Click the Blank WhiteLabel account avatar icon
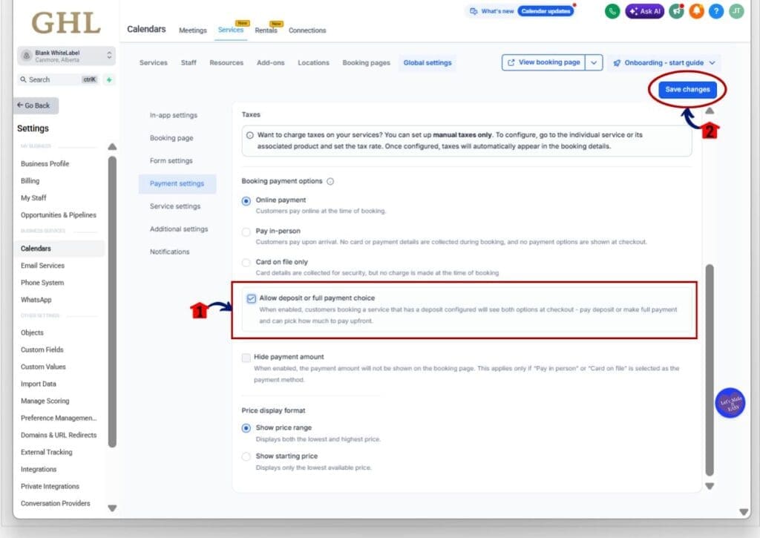The width and height of the screenshot is (760, 538). coord(27,56)
